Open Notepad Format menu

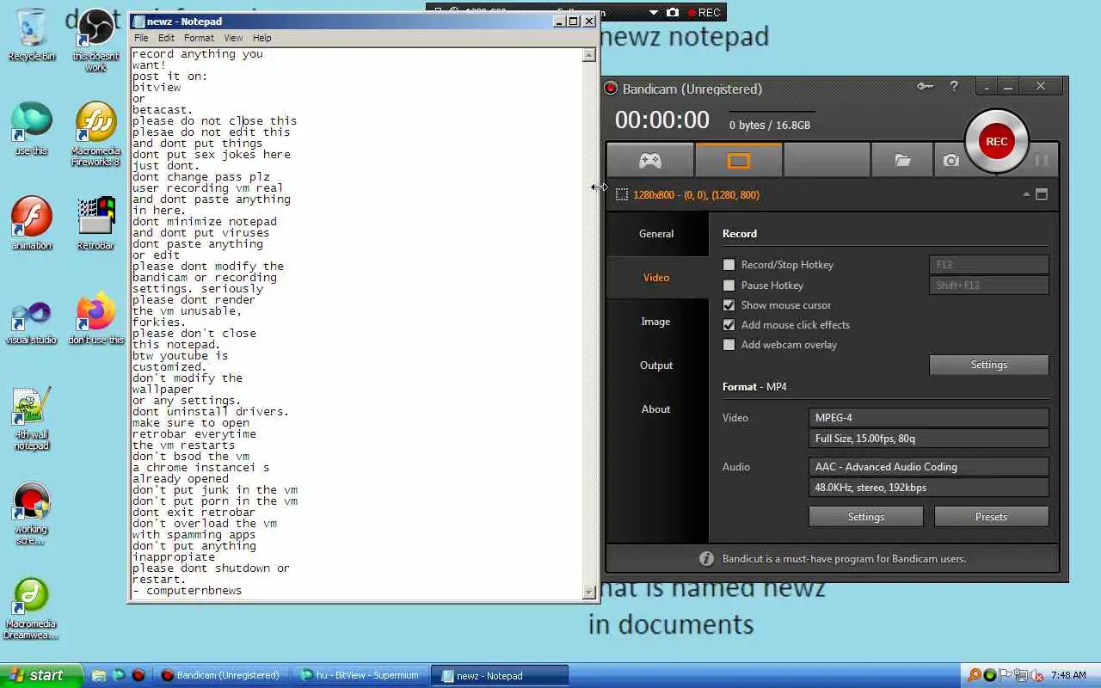coord(199,38)
